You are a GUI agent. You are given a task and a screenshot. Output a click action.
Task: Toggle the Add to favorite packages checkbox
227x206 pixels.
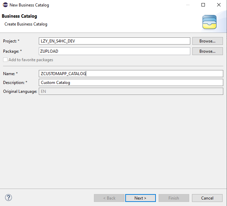pos(5,60)
